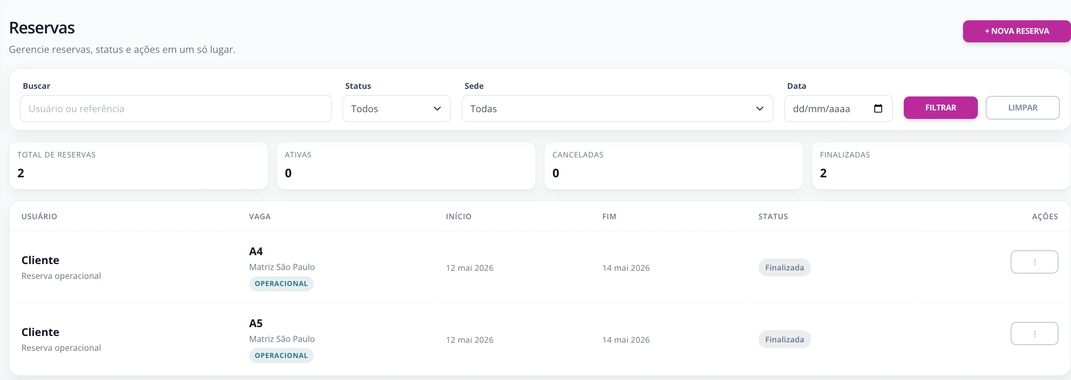Click Cliente name in the A4 row
The width and height of the screenshot is (1071, 380).
40,260
